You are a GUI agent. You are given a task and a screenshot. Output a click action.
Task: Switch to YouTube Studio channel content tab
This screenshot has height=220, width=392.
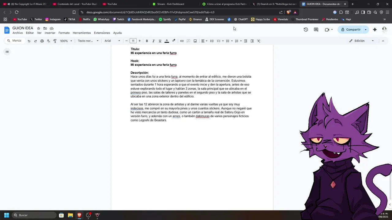click(75, 4)
